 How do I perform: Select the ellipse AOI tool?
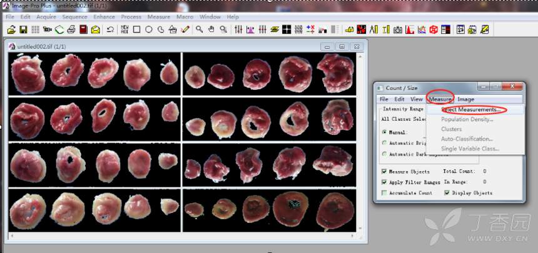[x=149, y=29]
